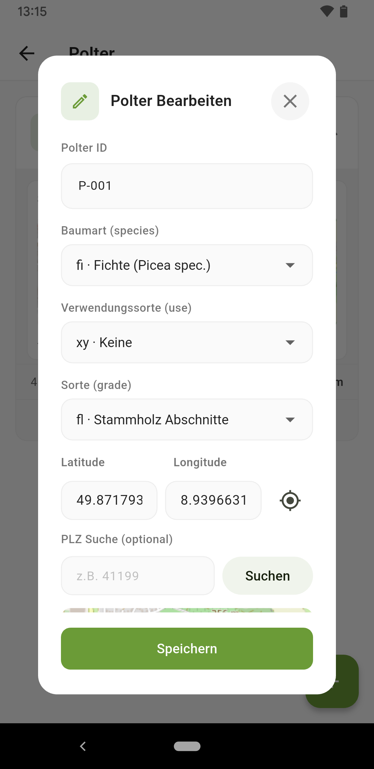Screen dimensions: 374x769
Task: Click the Sorte dropdown arrow
Action: click(x=290, y=420)
